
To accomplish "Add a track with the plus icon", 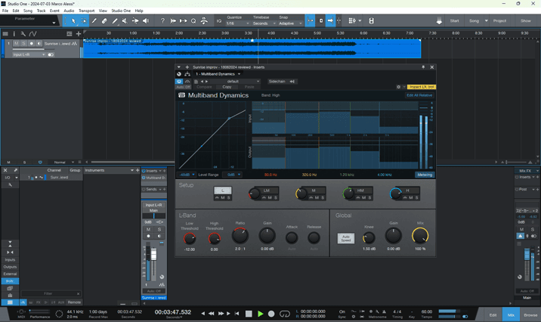I will pos(79,34).
